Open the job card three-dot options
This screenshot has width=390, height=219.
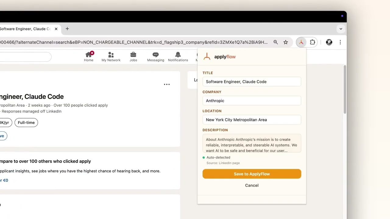(167, 85)
